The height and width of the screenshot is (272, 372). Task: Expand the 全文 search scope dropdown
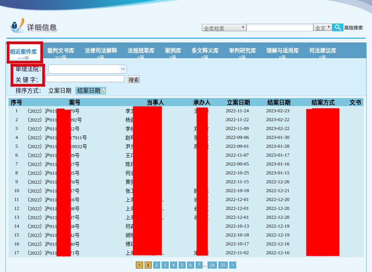click(x=323, y=28)
